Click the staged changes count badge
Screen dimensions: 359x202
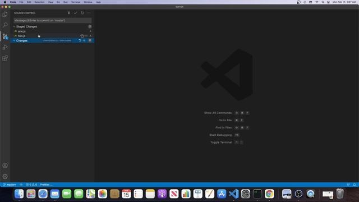point(90,26)
